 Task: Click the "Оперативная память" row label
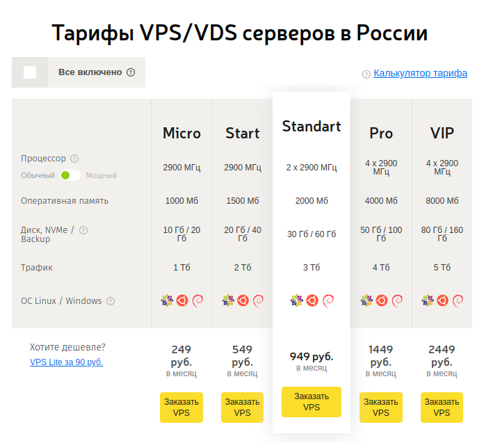(x=65, y=201)
